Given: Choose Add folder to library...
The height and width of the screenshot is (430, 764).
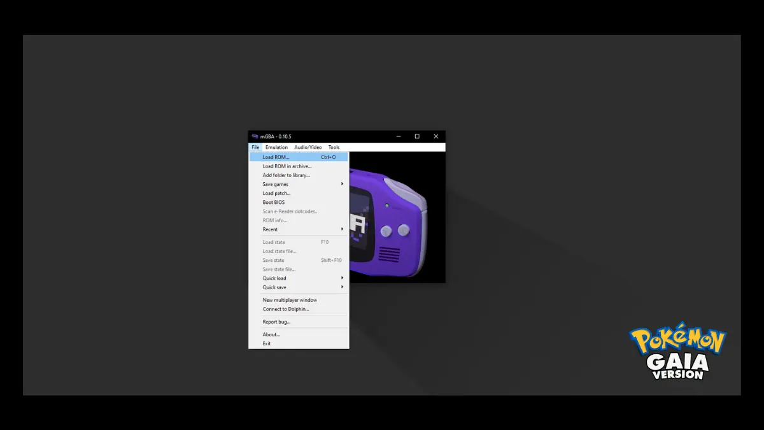Looking at the screenshot, I should click(299, 175).
